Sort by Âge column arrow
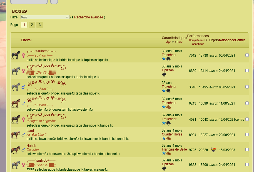The height and width of the screenshot is (172, 254). 173,42
